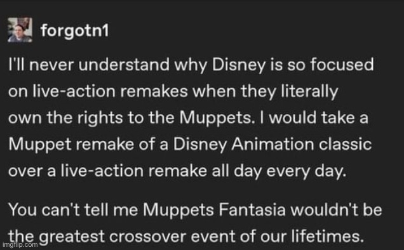
Task: Click "Muppets." in the third line
Action: pyautogui.click(x=215, y=118)
